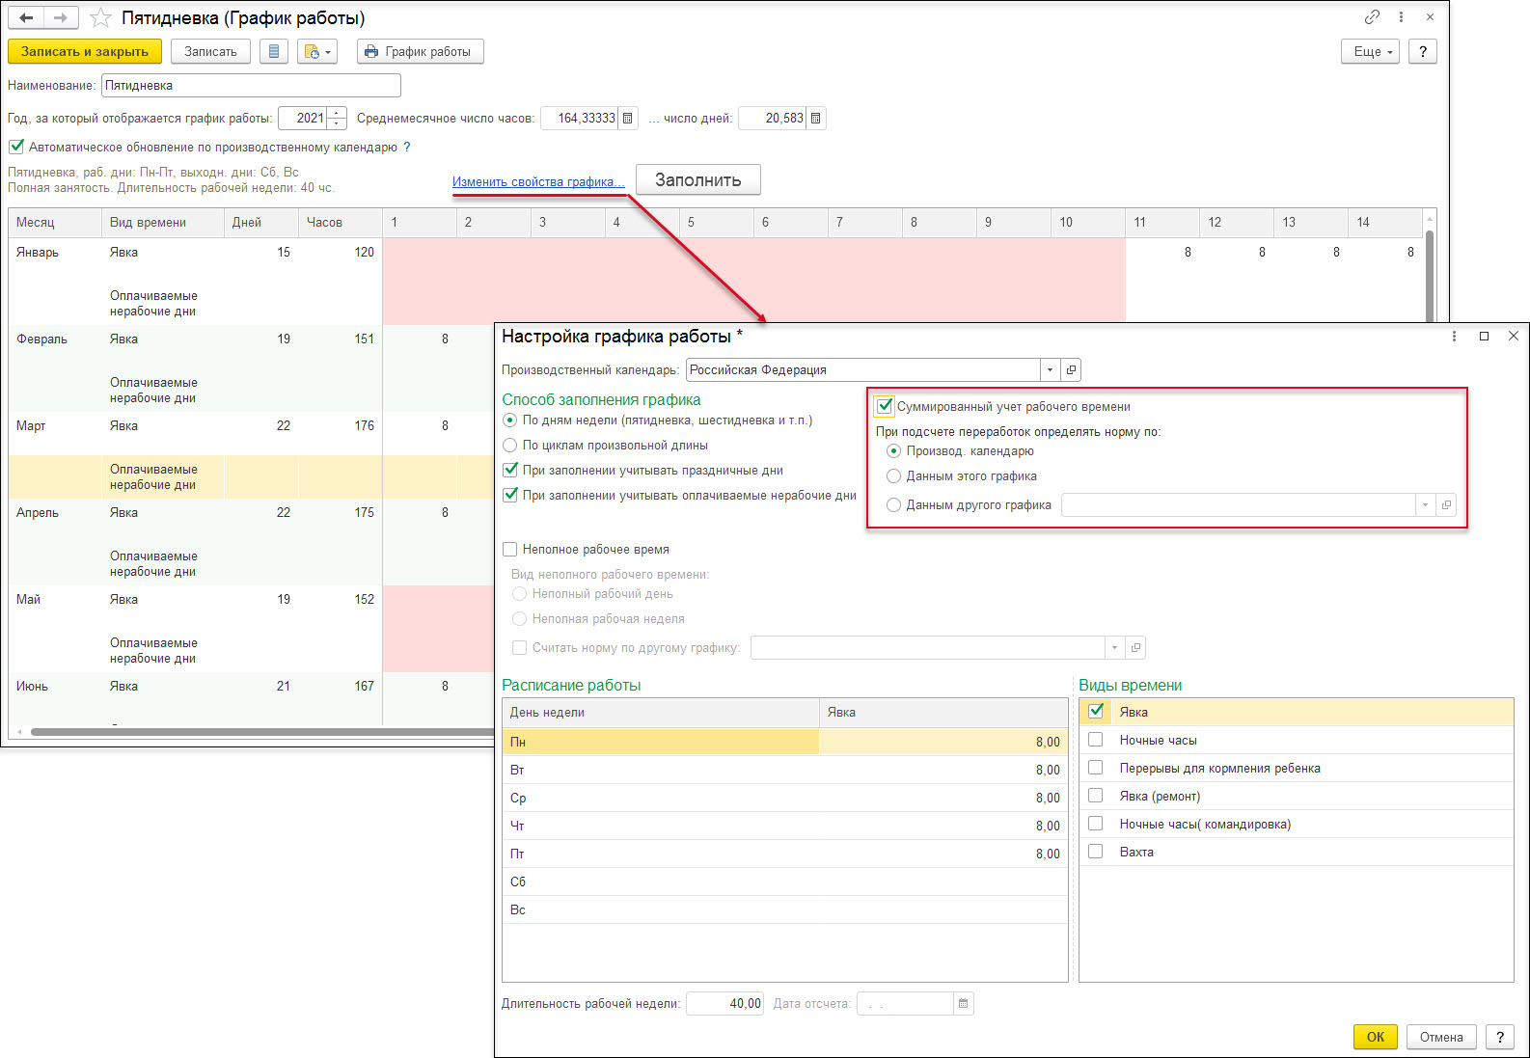Viewport: 1530px width, 1058px height.
Task: Click the printer icon on График работы button
Action: [371, 52]
